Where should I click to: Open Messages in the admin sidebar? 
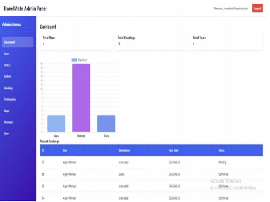(9, 122)
